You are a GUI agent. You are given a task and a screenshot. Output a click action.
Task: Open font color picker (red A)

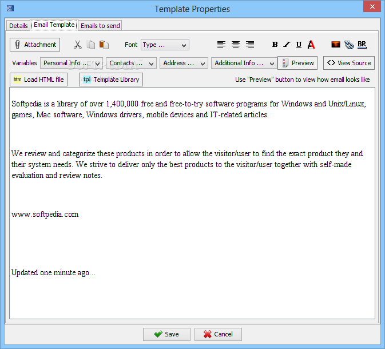coord(311,45)
